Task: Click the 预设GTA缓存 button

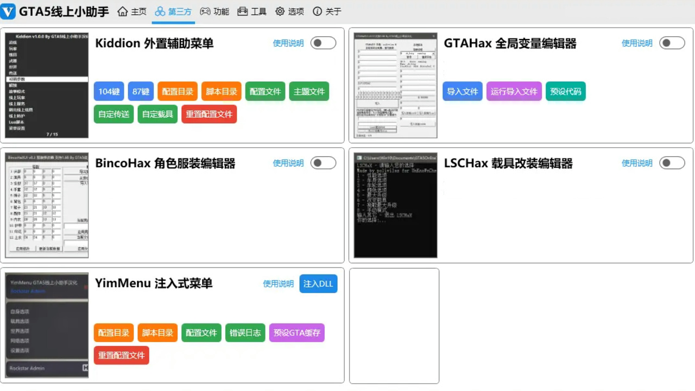Action: point(297,332)
